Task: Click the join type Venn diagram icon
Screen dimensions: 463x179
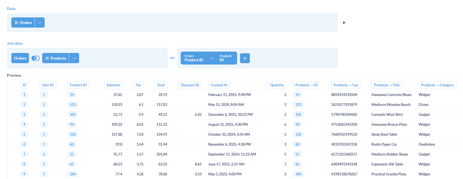Action: click(36, 58)
